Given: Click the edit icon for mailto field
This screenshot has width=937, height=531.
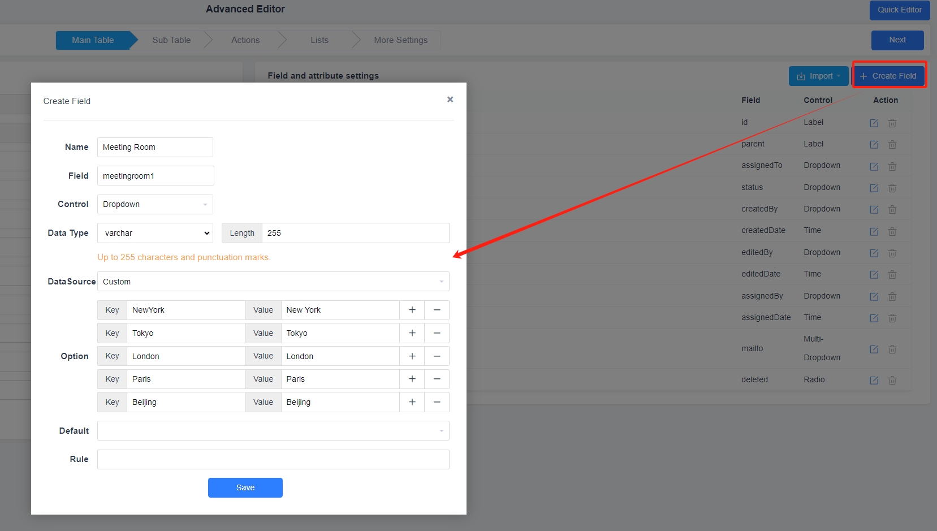Looking at the screenshot, I should [x=874, y=349].
